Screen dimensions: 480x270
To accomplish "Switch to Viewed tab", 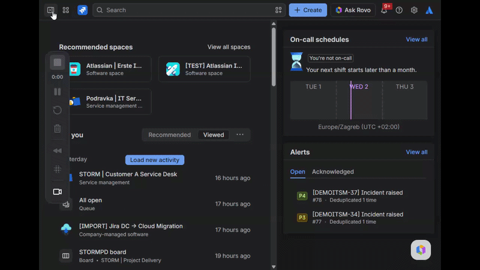I will 214,134.
